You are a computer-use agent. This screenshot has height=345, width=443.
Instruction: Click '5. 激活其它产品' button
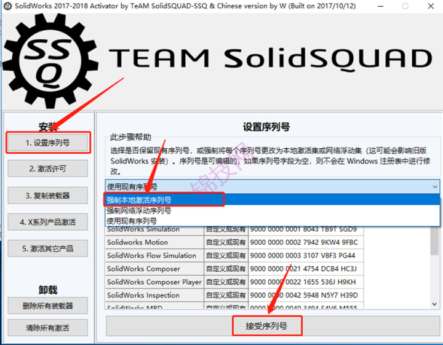(47, 248)
